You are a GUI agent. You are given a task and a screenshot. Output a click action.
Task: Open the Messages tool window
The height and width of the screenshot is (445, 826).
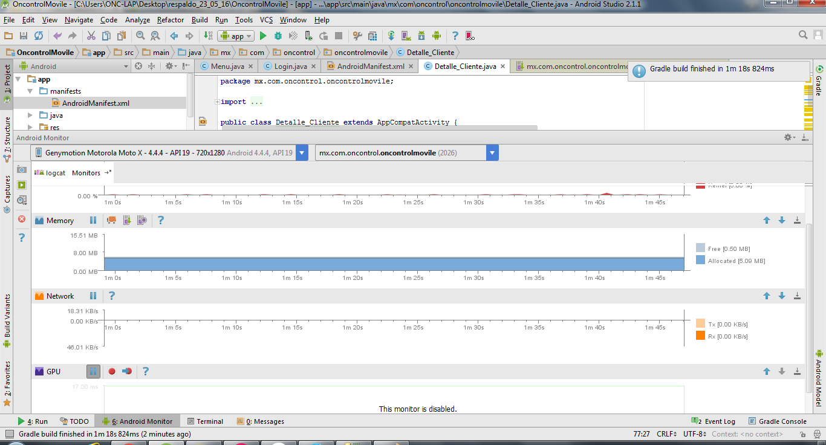[x=261, y=421]
